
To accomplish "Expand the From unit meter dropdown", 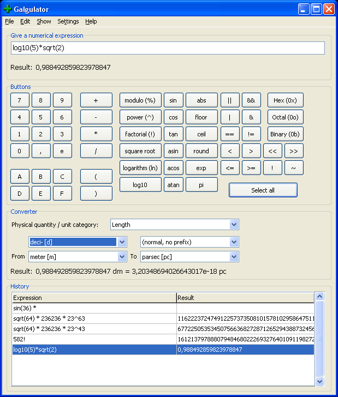I will (122, 256).
